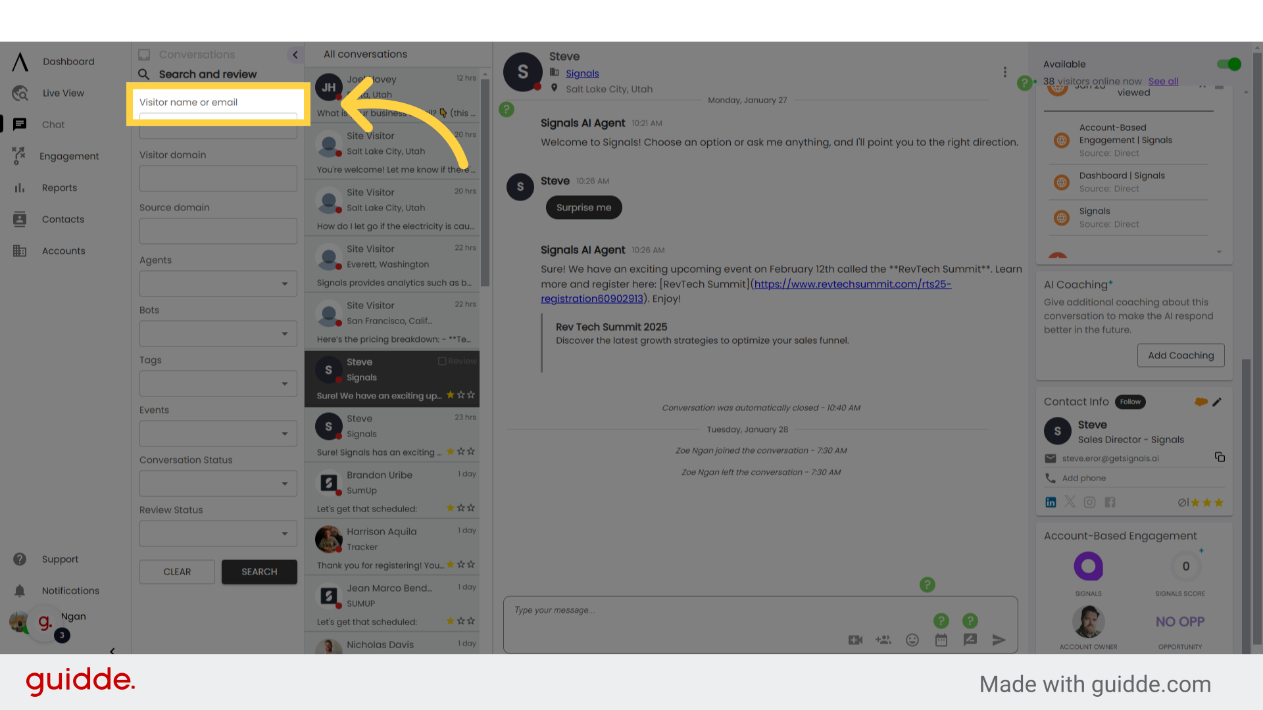Start a video call from the message toolbar
The width and height of the screenshot is (1263, 710).
click(855, 640)
